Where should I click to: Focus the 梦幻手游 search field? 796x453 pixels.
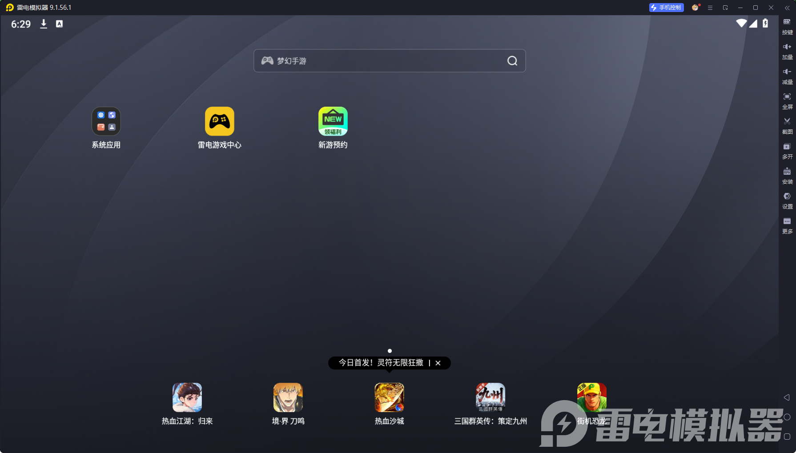tap(390, 61)
